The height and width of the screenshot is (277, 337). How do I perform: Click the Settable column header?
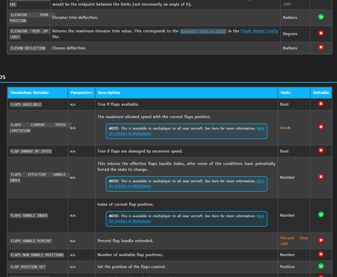(321, 93)
